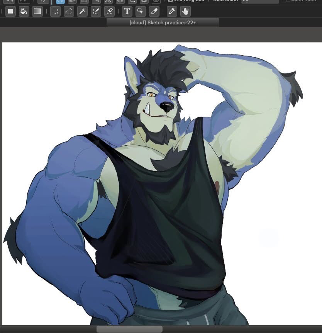
Task: Click the black tank top on canvas
Action: 162,216
